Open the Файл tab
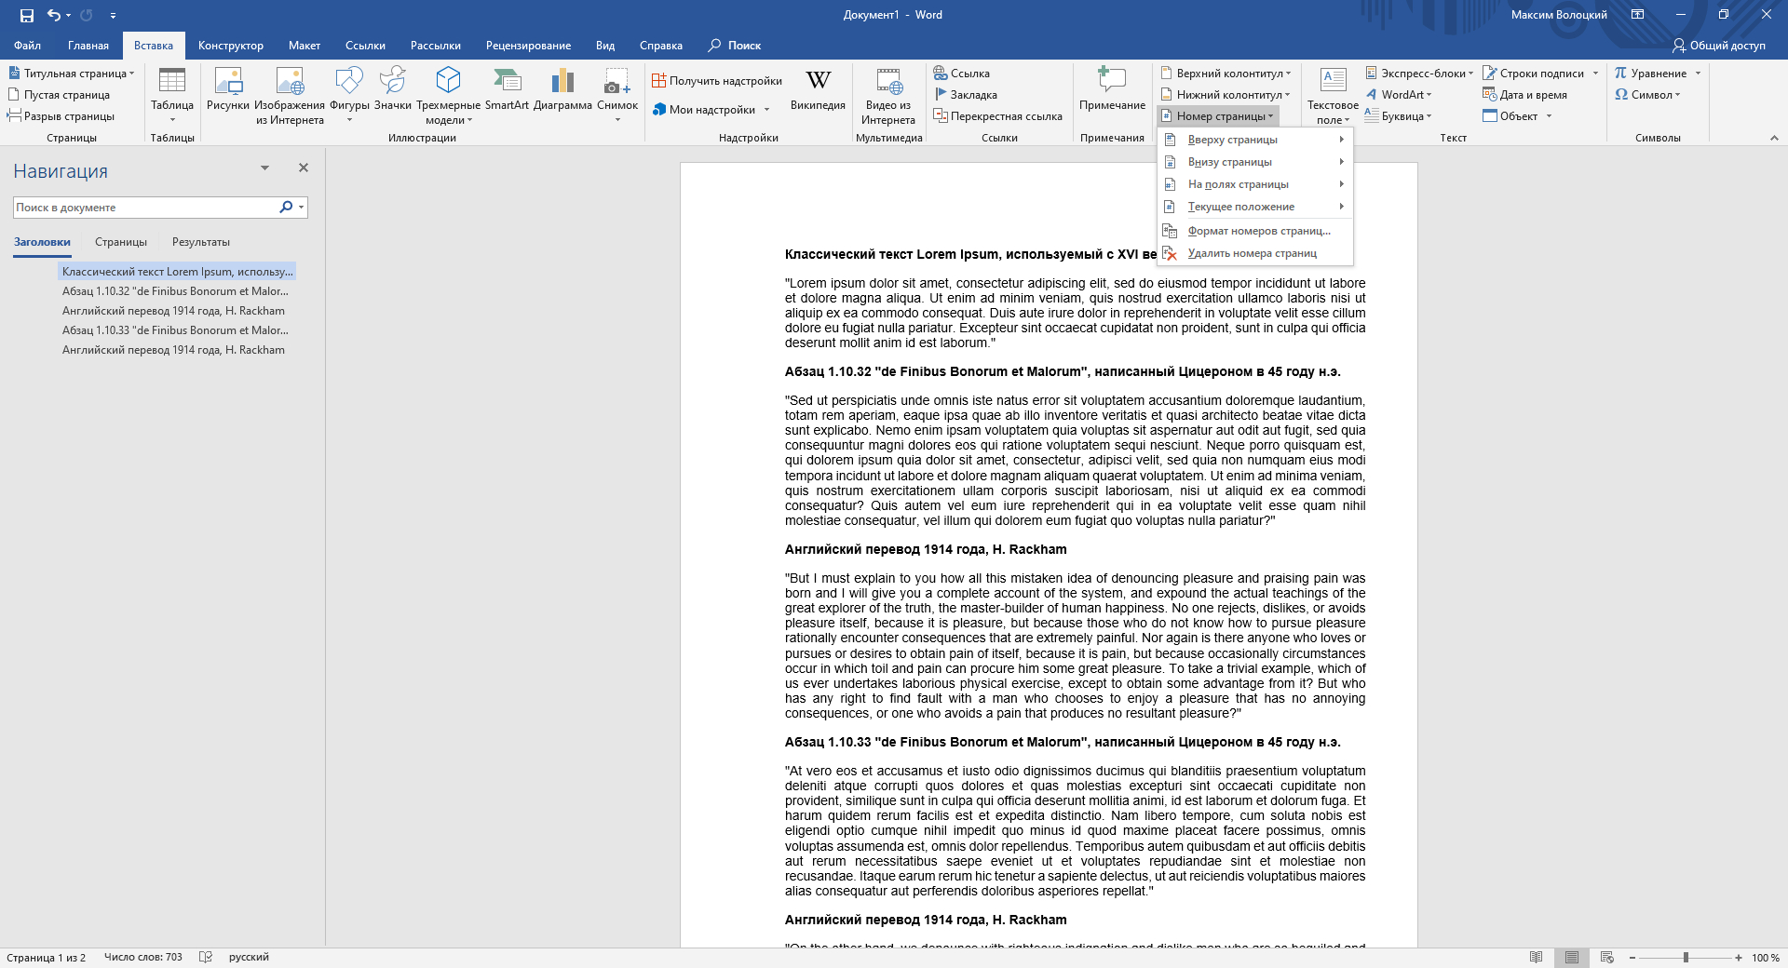1788x968 pixels. [x=27, y=46]
